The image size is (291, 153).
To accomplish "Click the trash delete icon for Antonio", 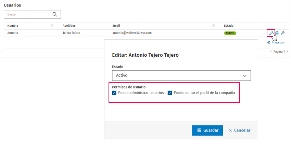I will 277,33.
